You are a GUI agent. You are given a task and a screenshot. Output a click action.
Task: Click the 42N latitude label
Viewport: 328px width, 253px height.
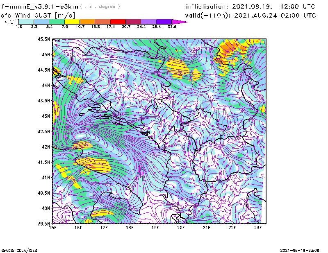46,147
